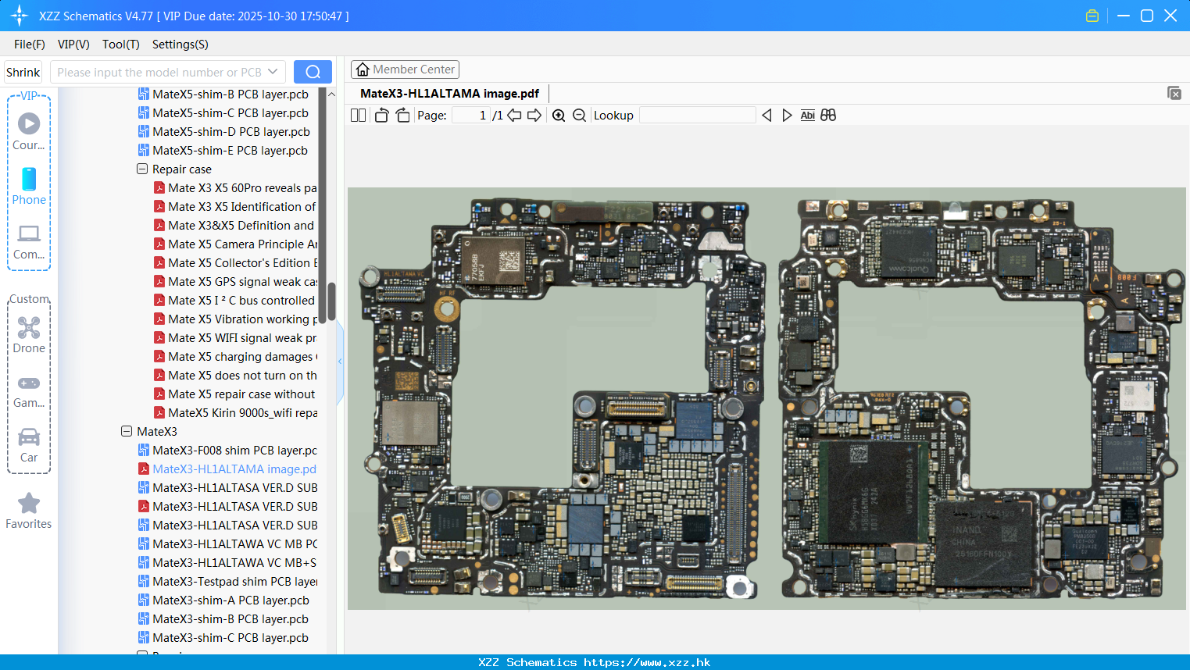Viewport: 1190px width, 670px height.
Task: Open the Car category
Action: tap(29, 445)
